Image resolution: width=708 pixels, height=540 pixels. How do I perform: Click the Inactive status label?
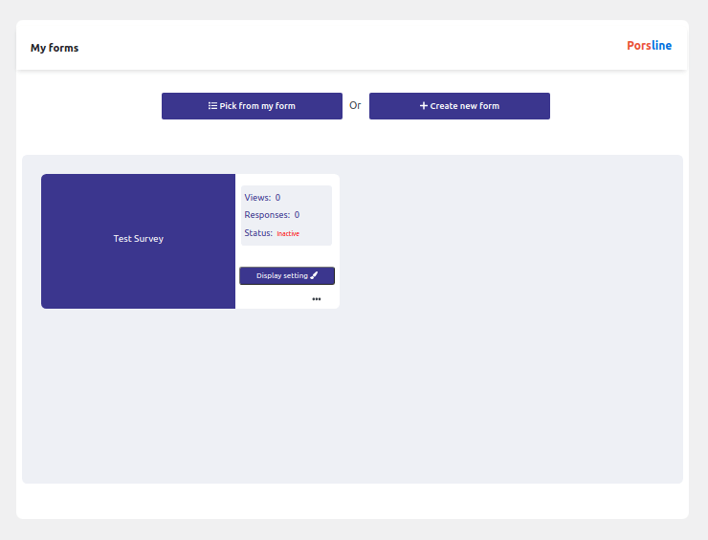288,234
